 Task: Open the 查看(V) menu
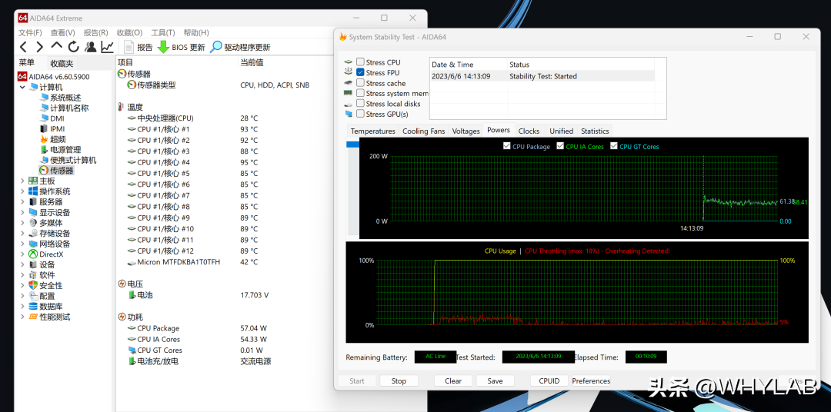pyautogui.click(x=62, y=33)
